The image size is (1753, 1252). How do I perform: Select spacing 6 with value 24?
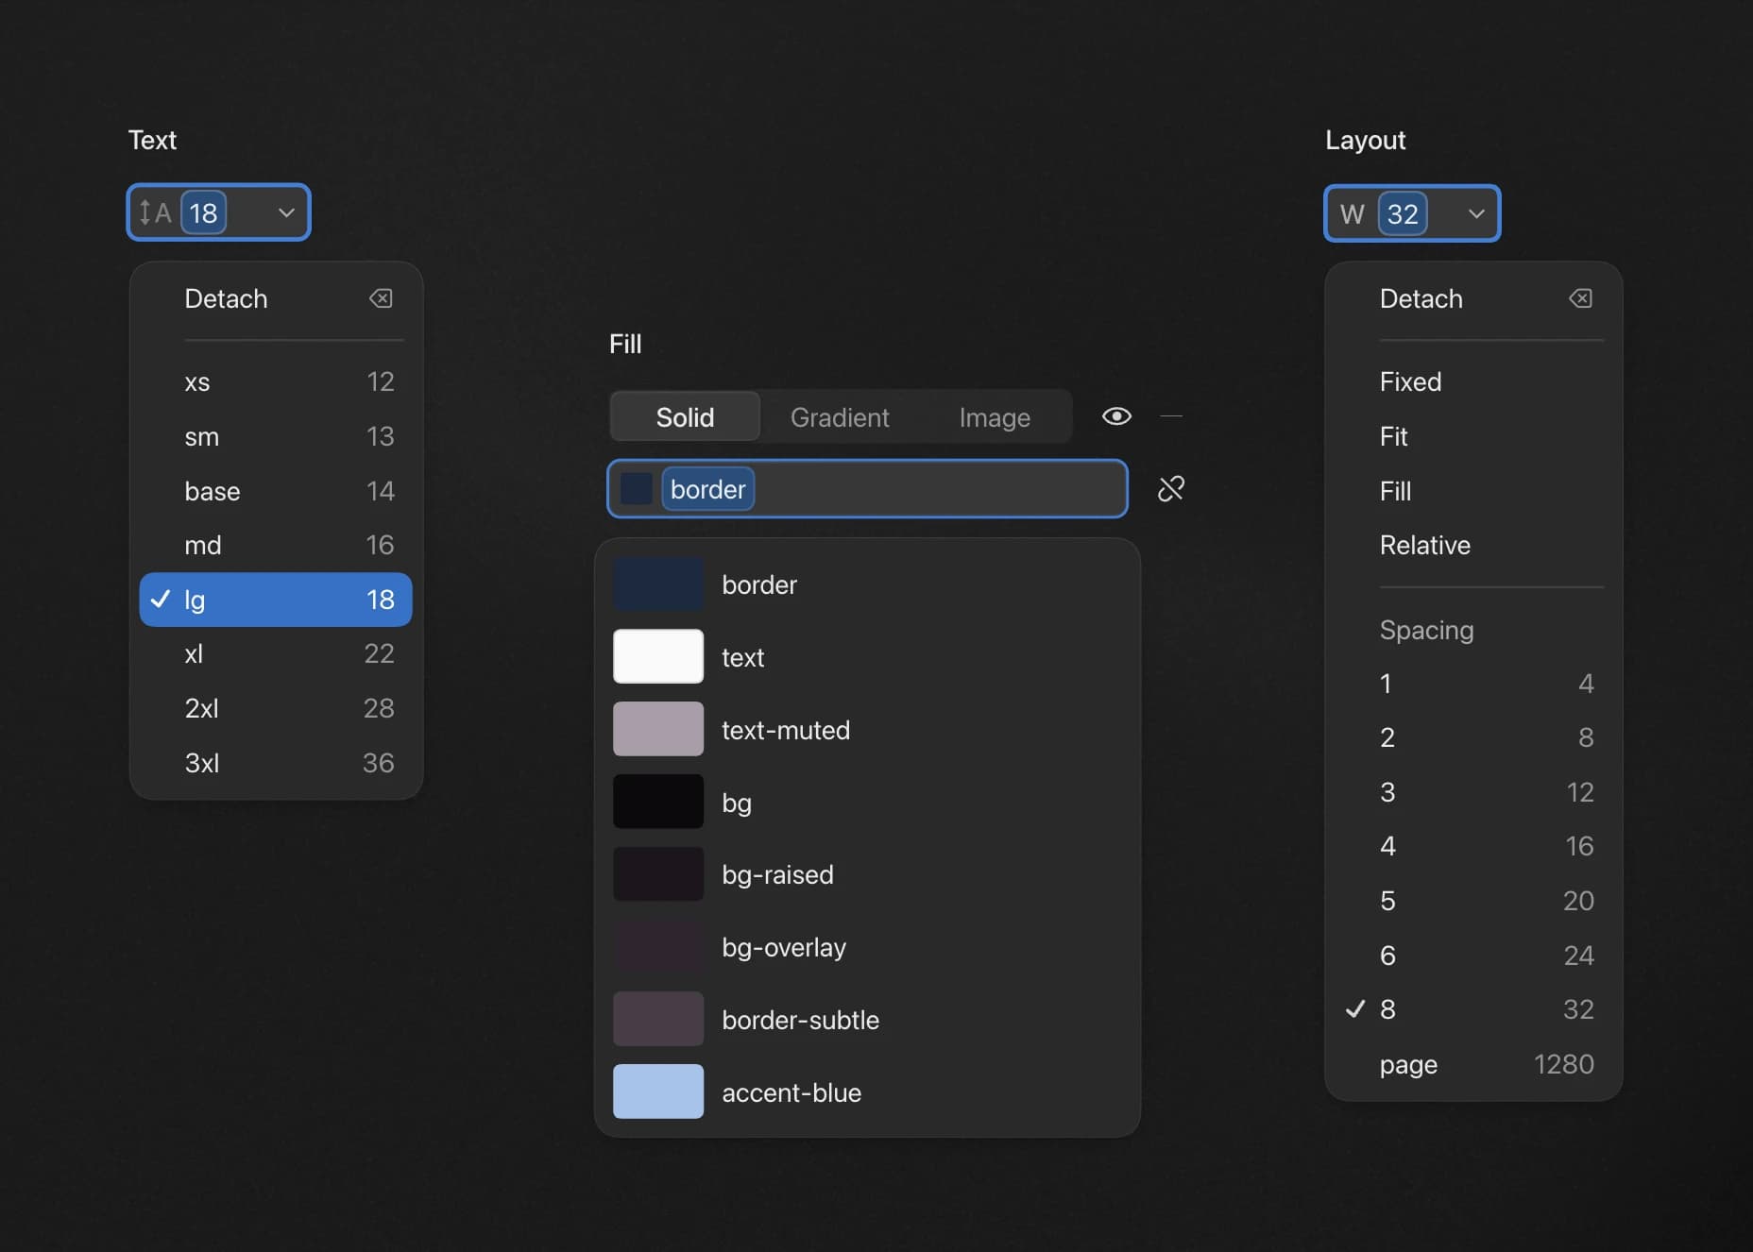click(1473, 955)
